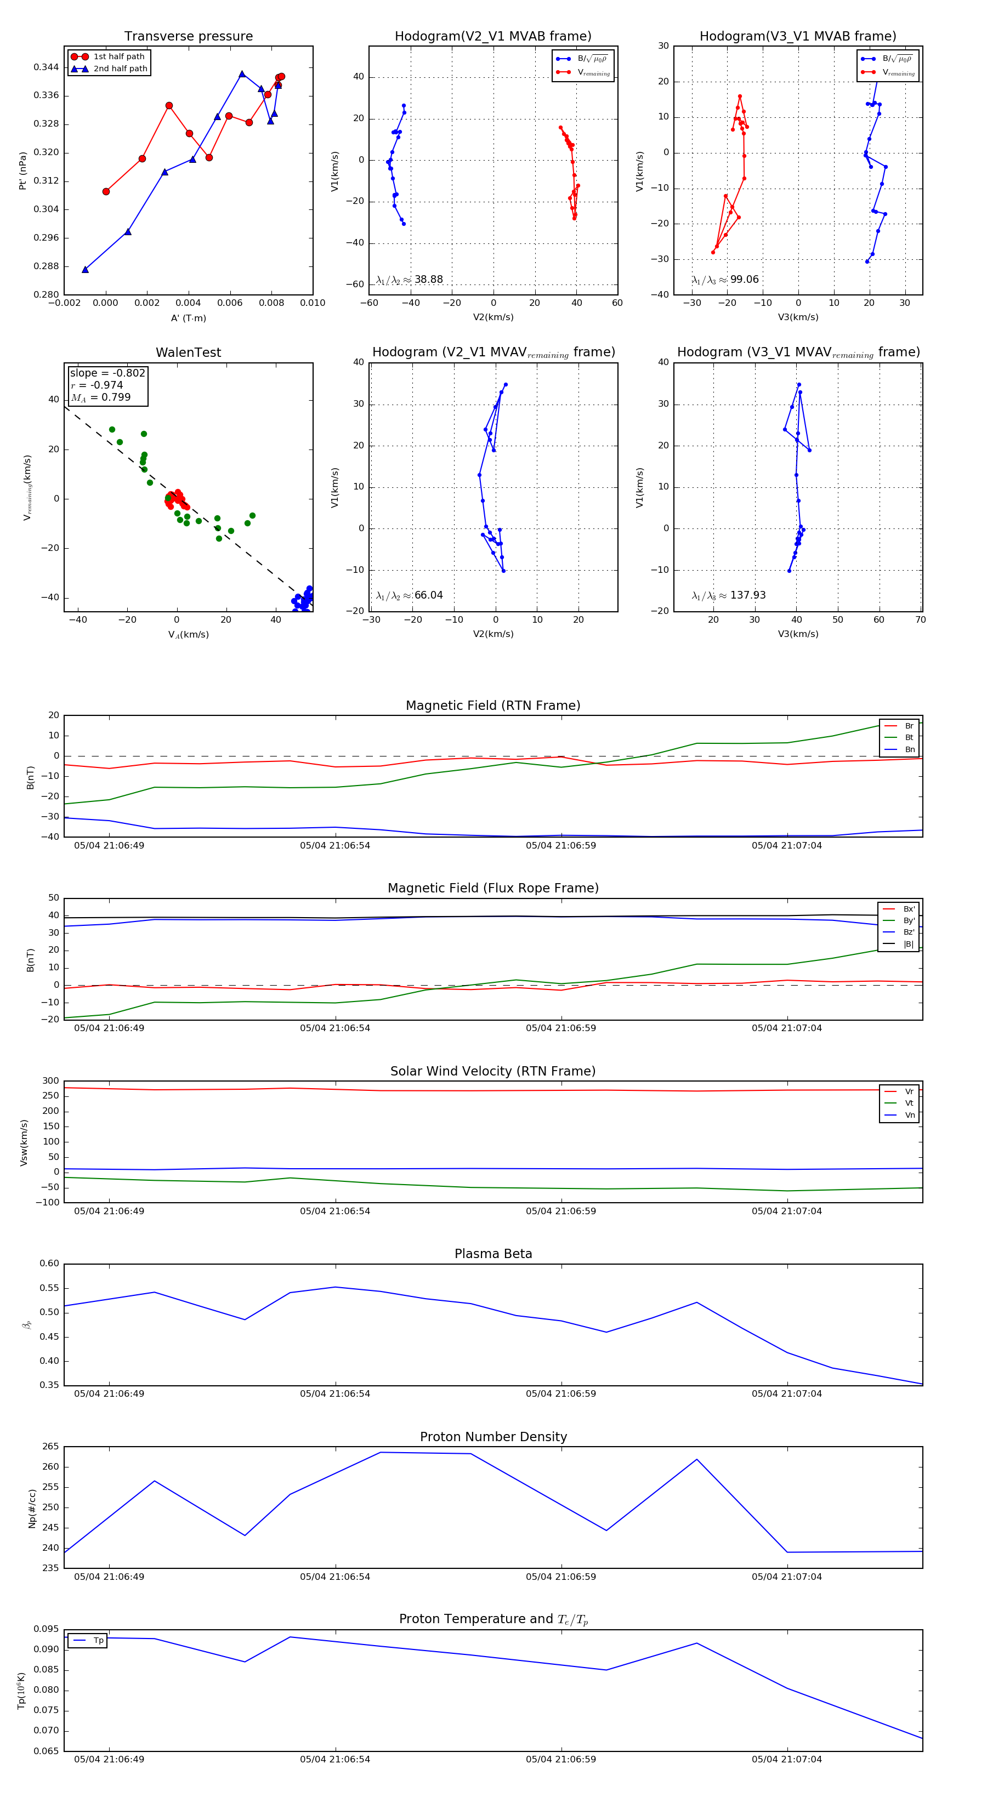The width and height of the screenshot is (987, 1809).
Task: Click the "Br" legend entry
Action: [899, 726]
